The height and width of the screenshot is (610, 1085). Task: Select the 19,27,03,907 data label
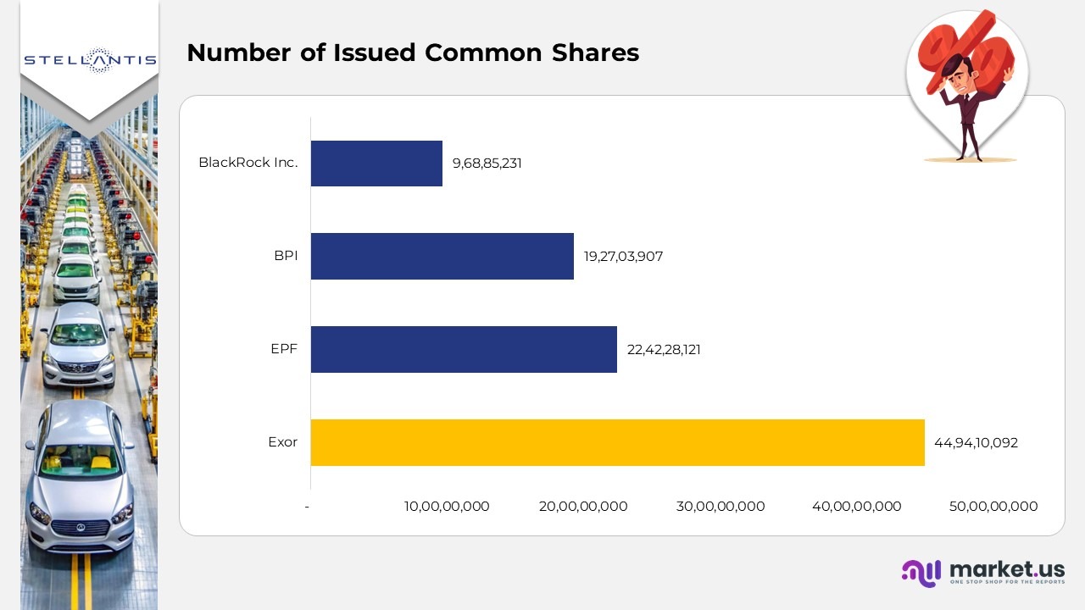tap(623, 256)
